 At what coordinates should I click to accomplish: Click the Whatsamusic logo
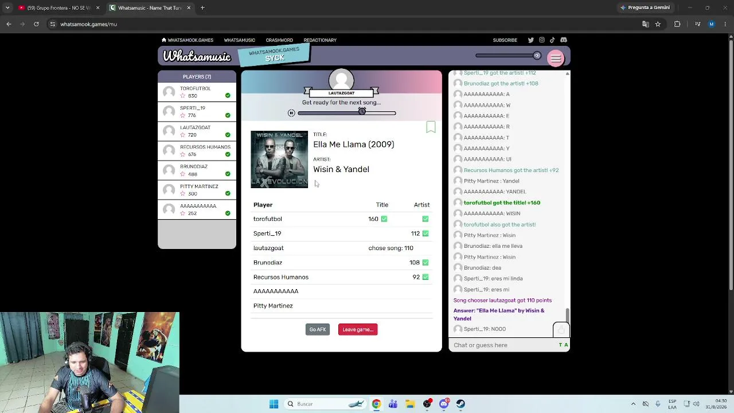[x=197, y=56]
